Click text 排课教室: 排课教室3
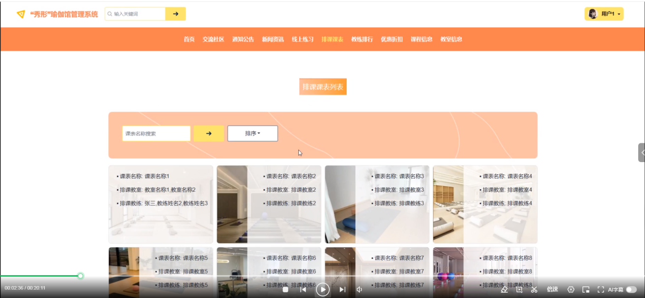The image size is (645, 298). (x=399, y=190)
